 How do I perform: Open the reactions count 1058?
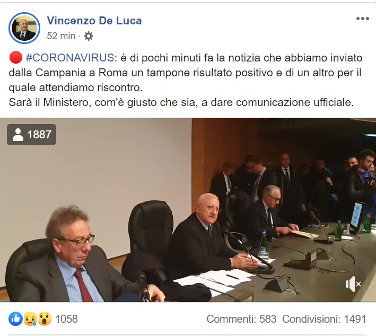click(x=66, y=319)
